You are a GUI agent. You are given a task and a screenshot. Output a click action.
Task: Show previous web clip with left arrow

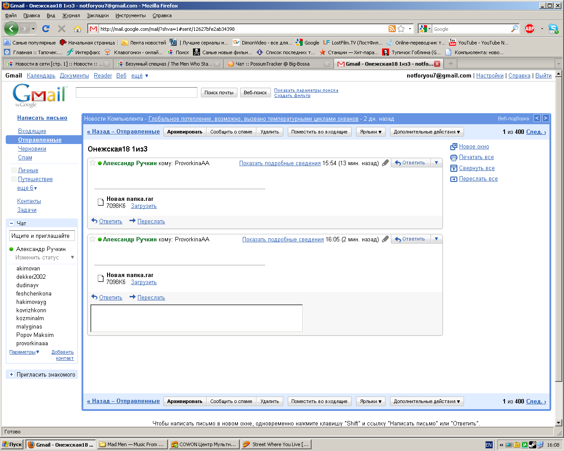coord(537,118)
